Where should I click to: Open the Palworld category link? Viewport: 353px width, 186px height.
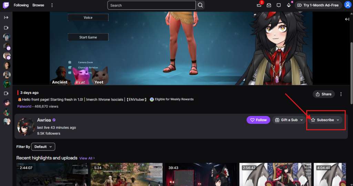click(24, 106)
